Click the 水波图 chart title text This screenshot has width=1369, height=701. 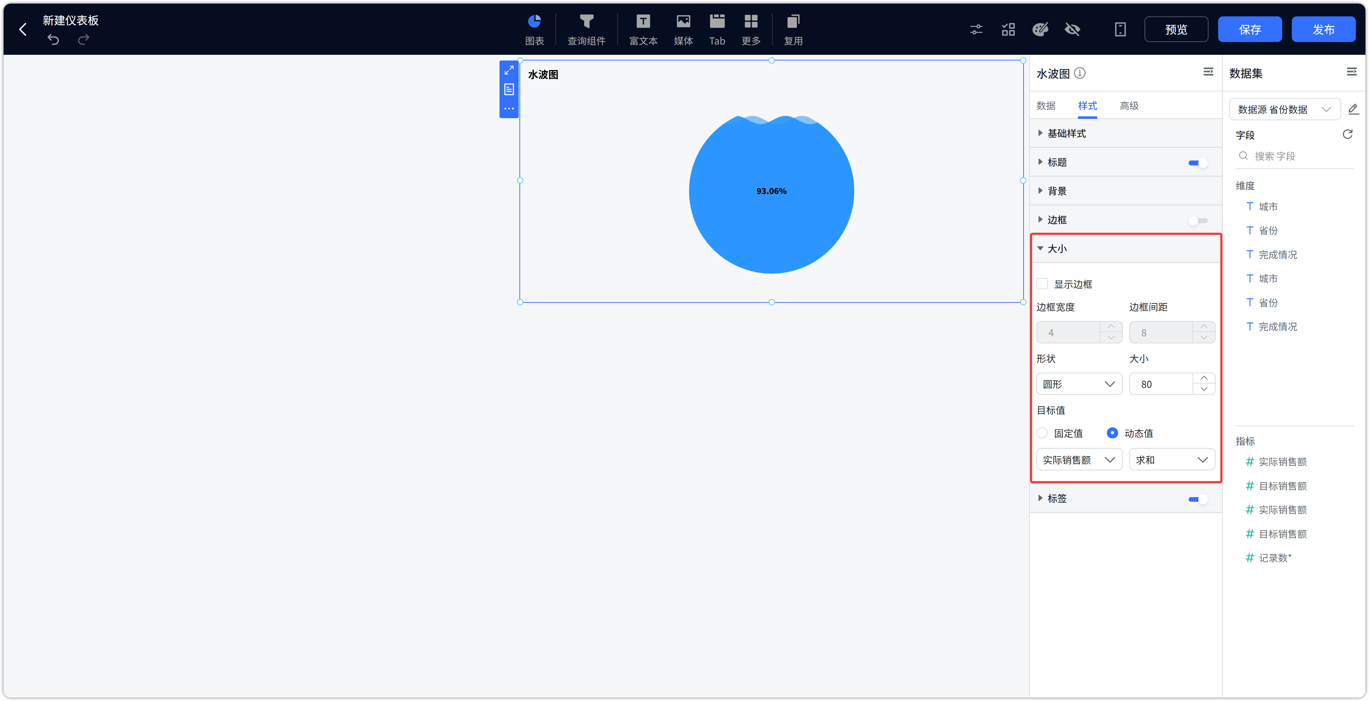coord(543,75)
